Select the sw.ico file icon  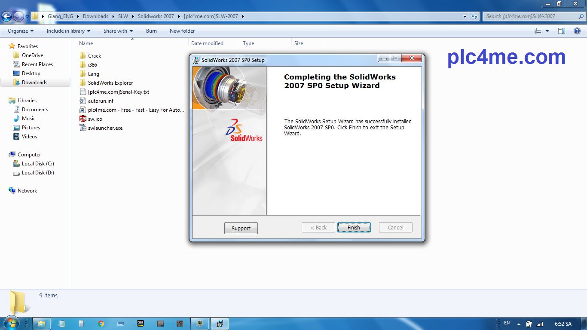[83, 119]
